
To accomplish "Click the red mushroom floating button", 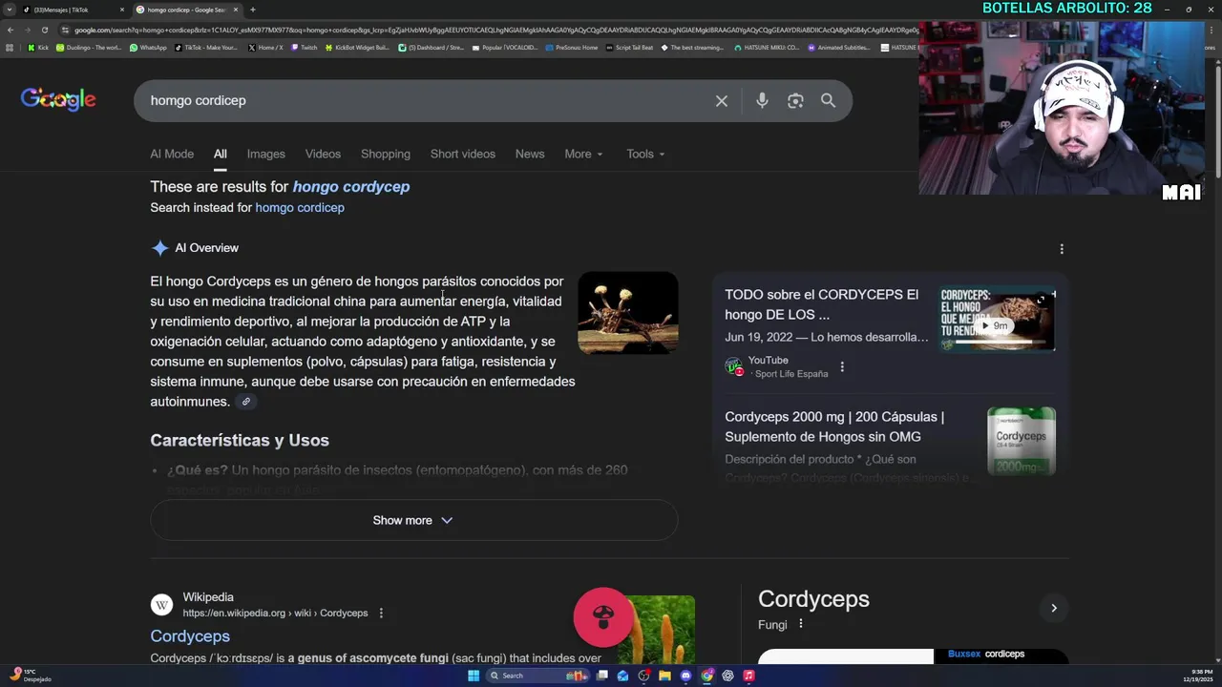I will pos(603,616).
